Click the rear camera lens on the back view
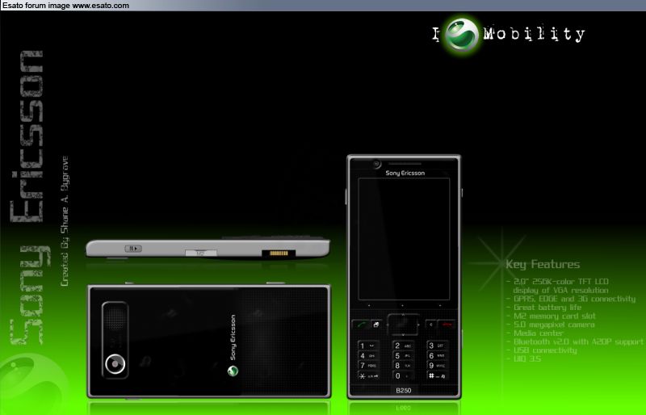Viewport: 646px width, 415px height. coord(115,364)
